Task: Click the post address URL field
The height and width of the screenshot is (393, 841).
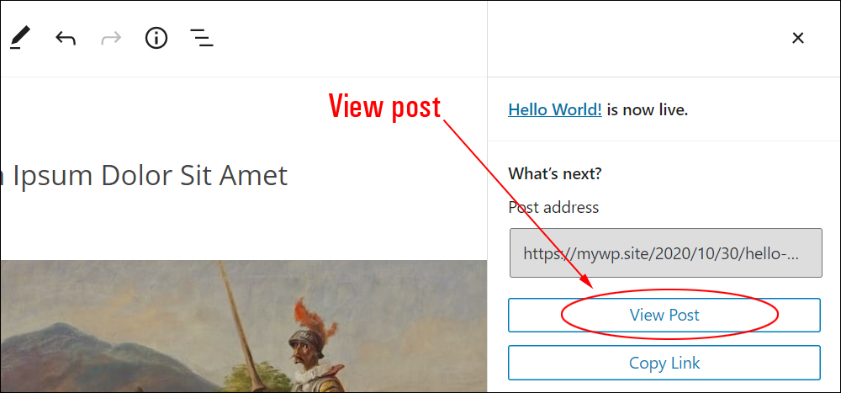Action: pos(665,252)
